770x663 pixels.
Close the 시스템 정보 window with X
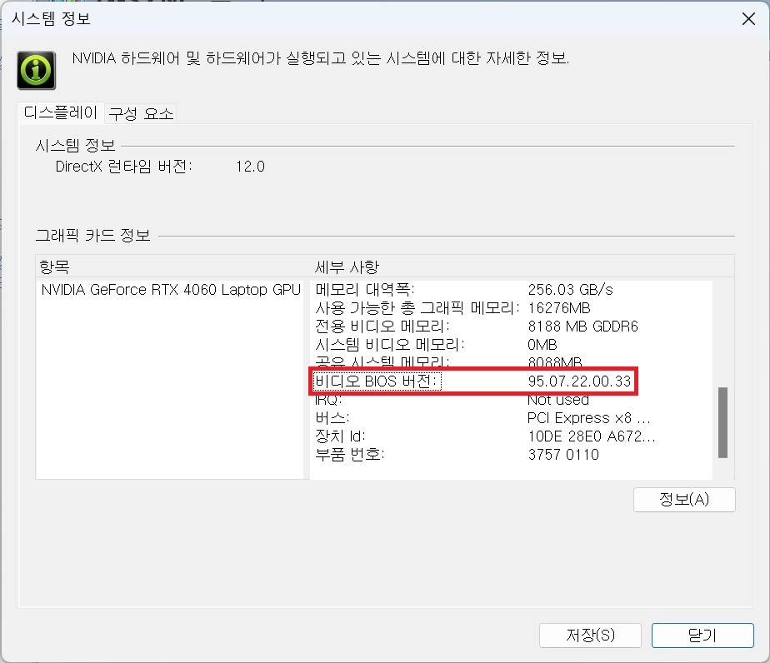click(x=748, y=19)
